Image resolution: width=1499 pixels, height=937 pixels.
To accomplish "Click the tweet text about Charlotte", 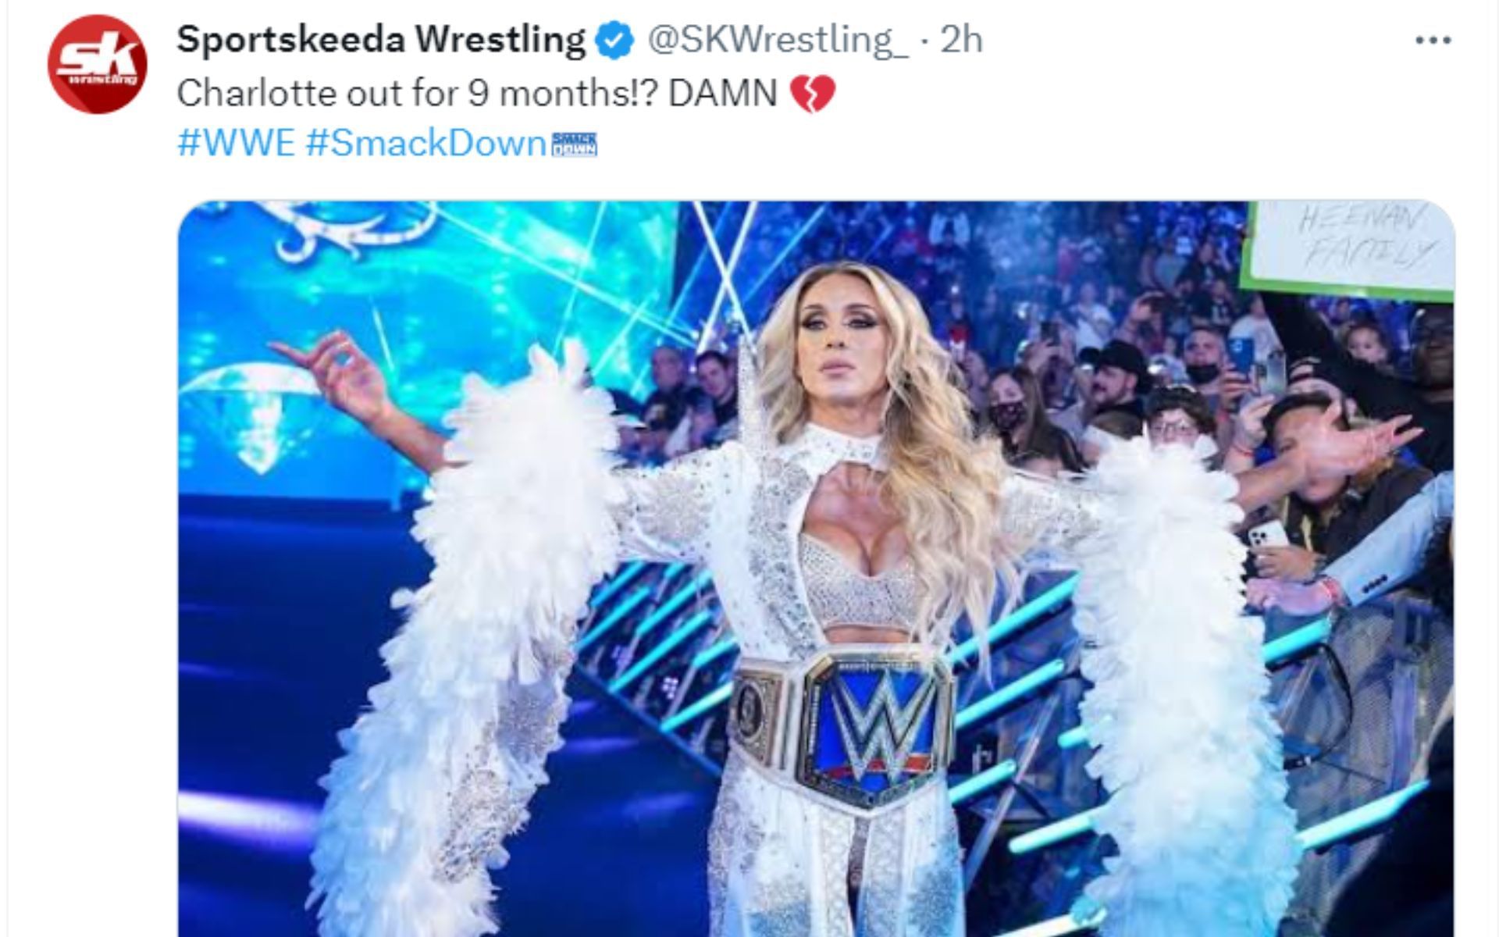I will [x=477, y=94].
